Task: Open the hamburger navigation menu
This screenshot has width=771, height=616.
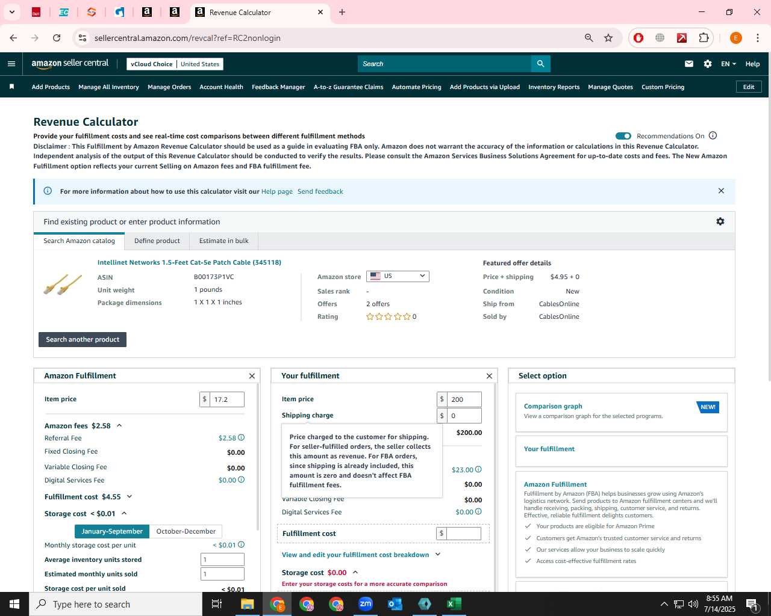Action: pyautogui.click(x=11, y=64)
